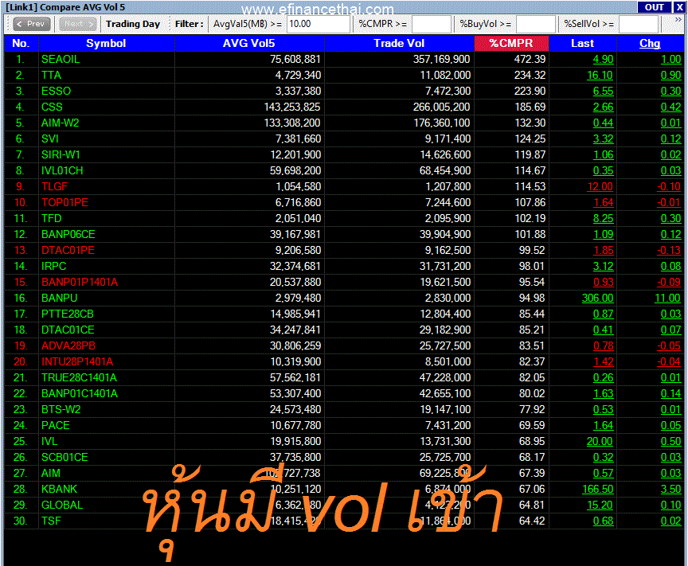Viewport: 688px width, 566px height.
Task: Select TTA symbol in row 2
Action: pos(51,75)
